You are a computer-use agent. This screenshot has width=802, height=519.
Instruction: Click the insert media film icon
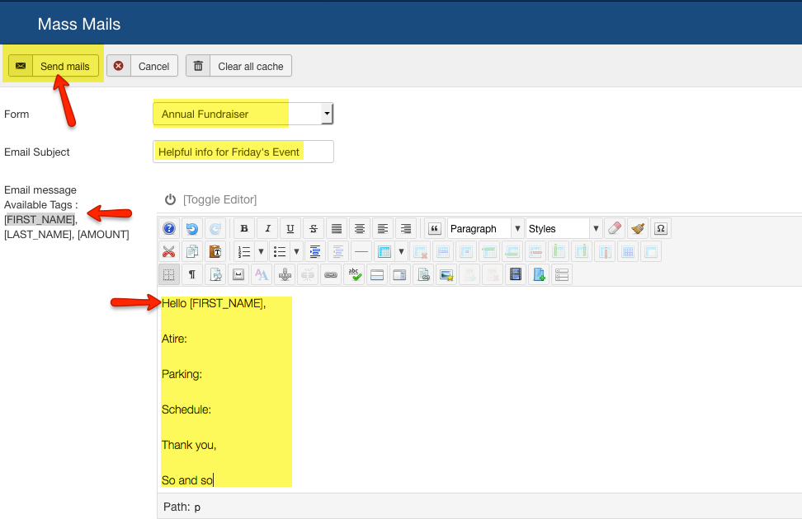[x=516, y=275]
